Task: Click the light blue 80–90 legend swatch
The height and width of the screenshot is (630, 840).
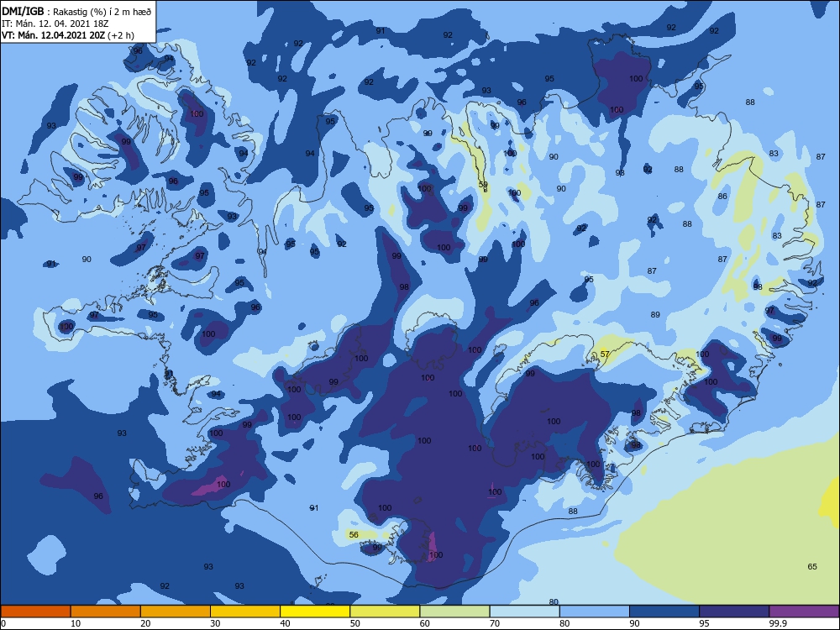Action: 595,612
